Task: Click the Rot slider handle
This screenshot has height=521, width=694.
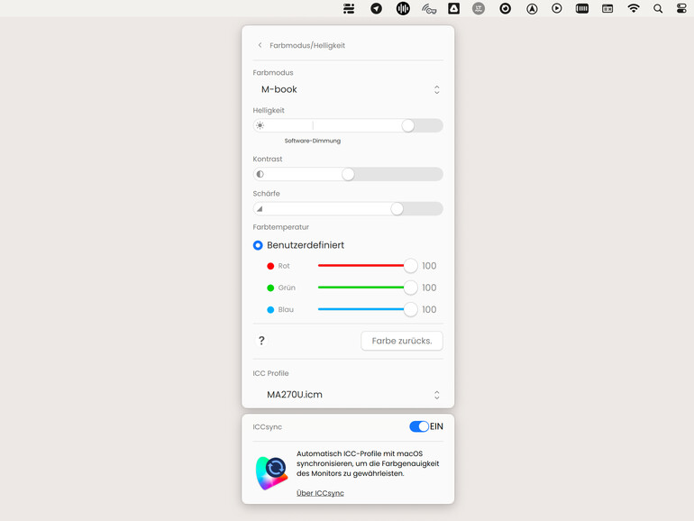Action: click(411, 266)
